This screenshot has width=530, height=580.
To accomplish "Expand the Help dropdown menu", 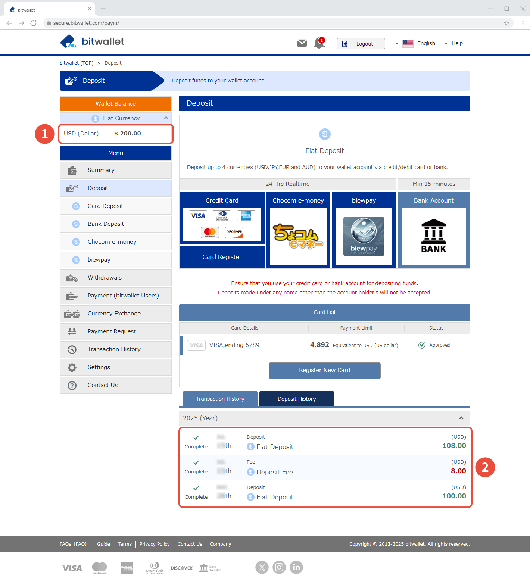I will tap(453, 43).
